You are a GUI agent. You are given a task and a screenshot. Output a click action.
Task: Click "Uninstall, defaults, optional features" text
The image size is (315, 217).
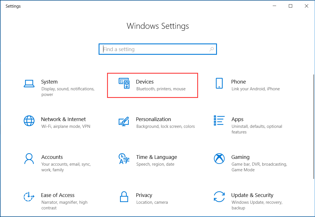257,129
